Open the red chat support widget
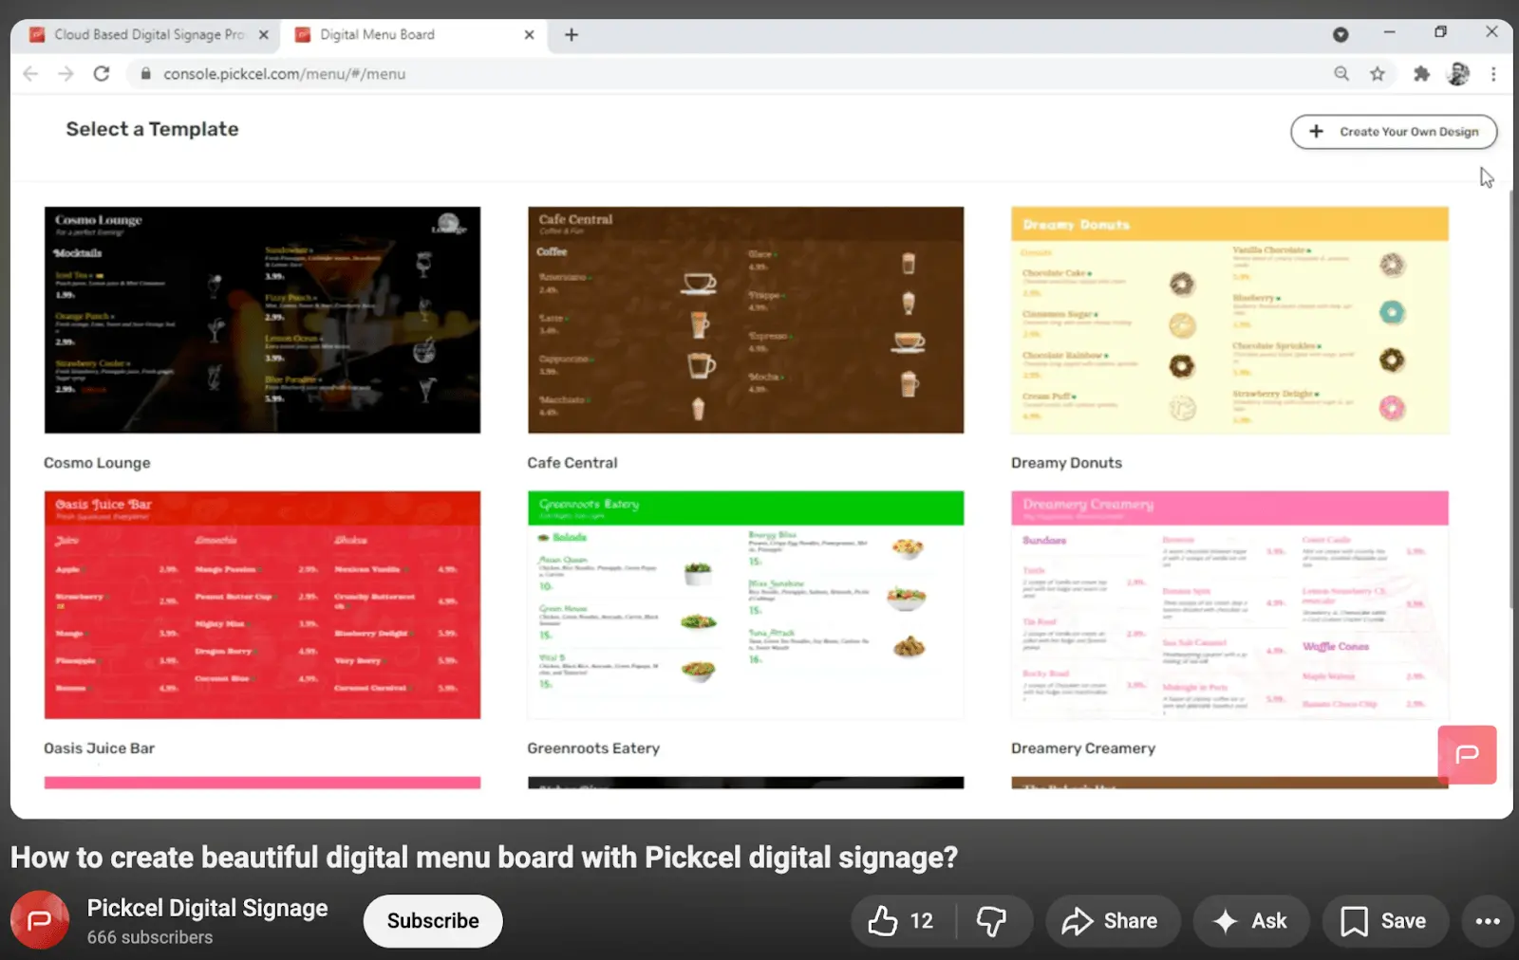 pyautogui.click(x=1467, y=754)
